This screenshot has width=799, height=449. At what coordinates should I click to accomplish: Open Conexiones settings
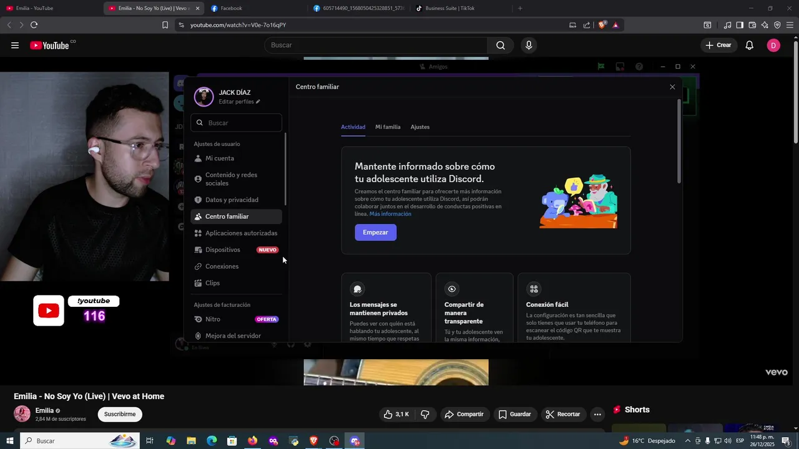(x=236, y=266)
